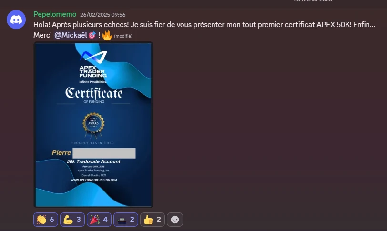Open the @Mickaël mention
Viewport: 387px width, 231px height.
coord(75,35)
